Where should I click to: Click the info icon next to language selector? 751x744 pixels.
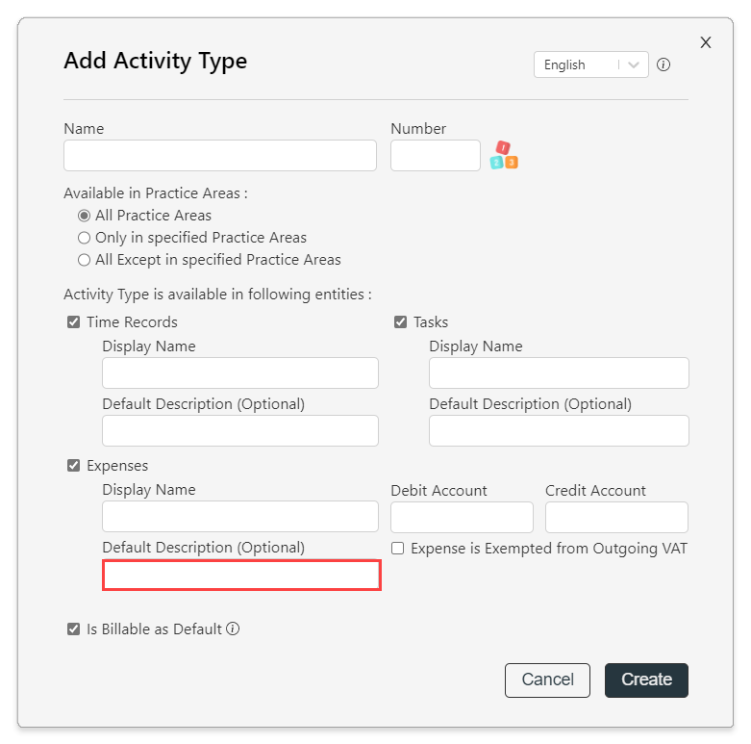pyautogui.click(x=663, y=64)
